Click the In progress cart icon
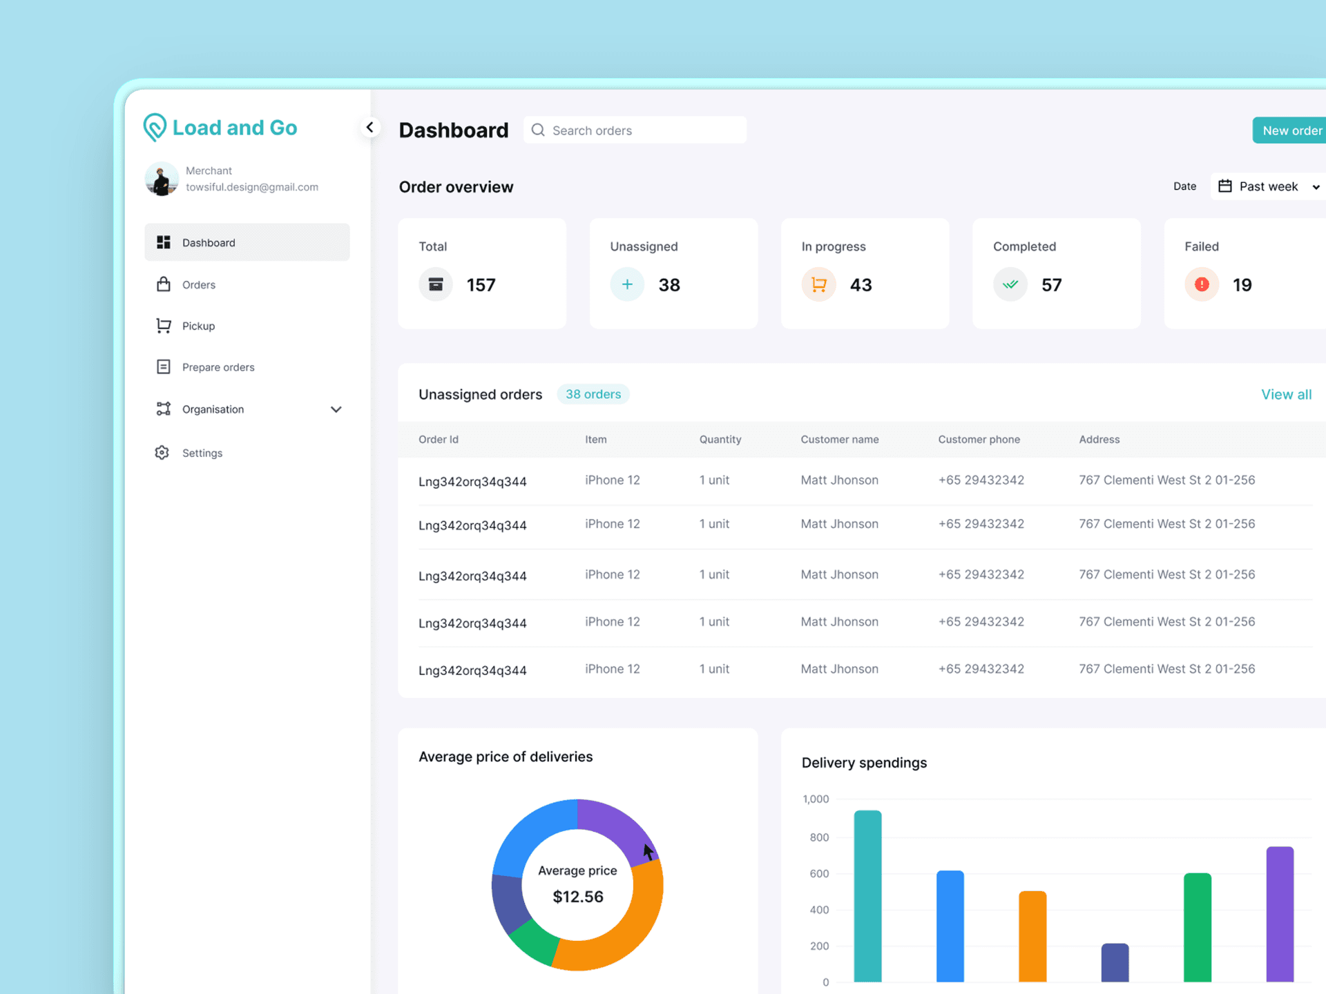This screenshot has width=1326, height=994. click(x=818, y=284)
